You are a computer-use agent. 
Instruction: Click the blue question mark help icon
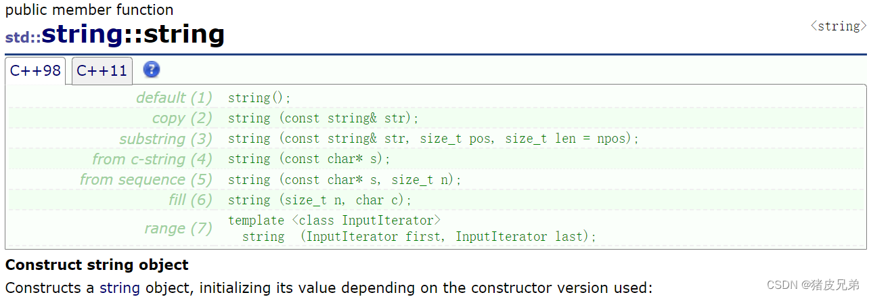tap(152, 70)
